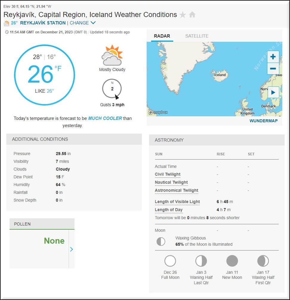Expand the station CHANGE dropdown
The width and height of the screenshot is (290, 300).
83,23
